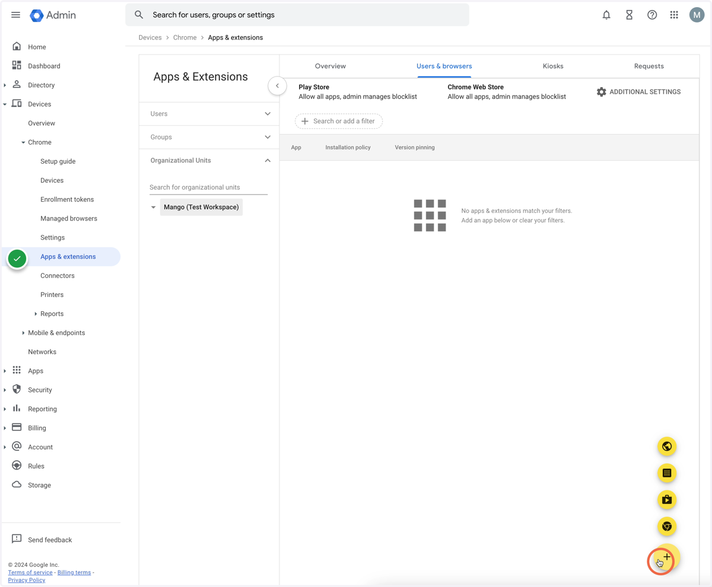The image size is (712, 587).
Task: Click the magnifier icon in the search bar
Action: (139, 15)
